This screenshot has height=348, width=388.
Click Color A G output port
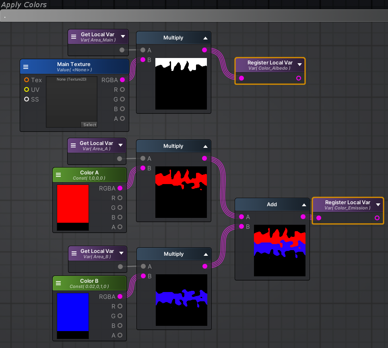[120, 207]
